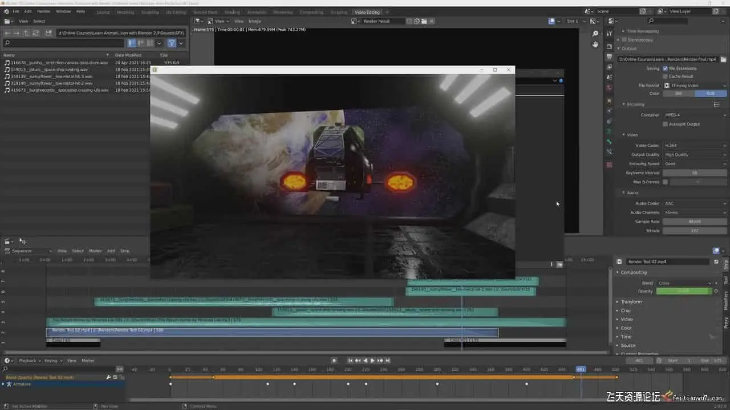Open the Blender logo menu
Image resolution: width=730 pixels, height=410 pixels.
pyautogui.click(x=5, y=11)
